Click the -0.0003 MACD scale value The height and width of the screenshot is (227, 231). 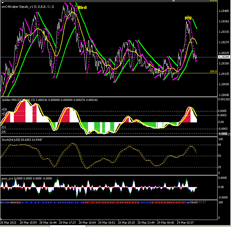click(x=223, y=129)
